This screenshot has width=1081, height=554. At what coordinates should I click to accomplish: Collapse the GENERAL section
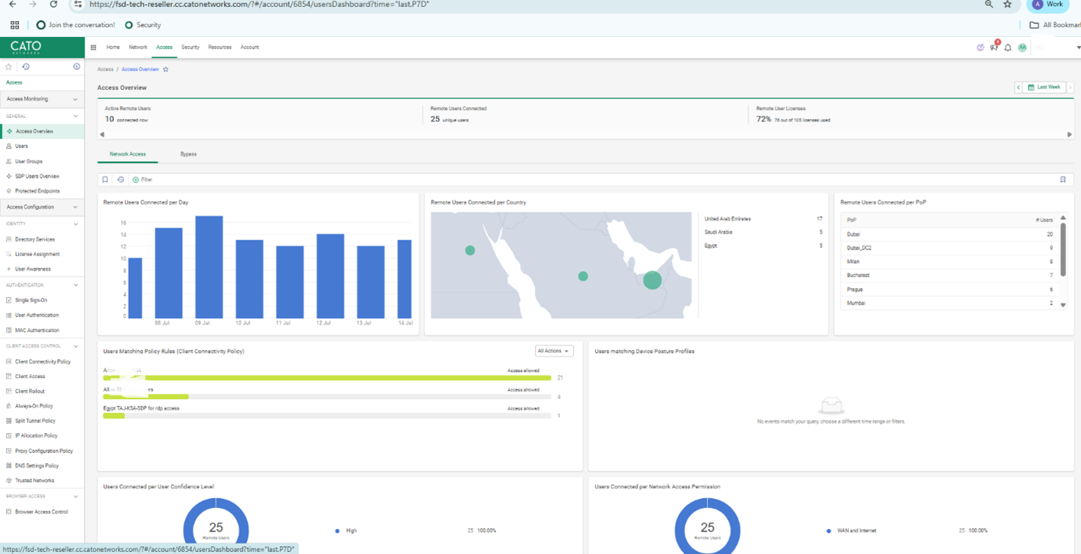point(76,116)
